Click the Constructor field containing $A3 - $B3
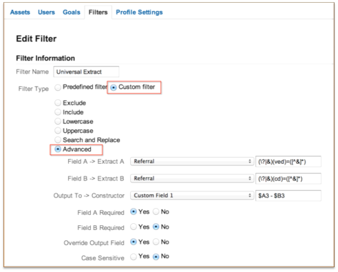The width and height of the screenshot is (338, 272). 288,196
